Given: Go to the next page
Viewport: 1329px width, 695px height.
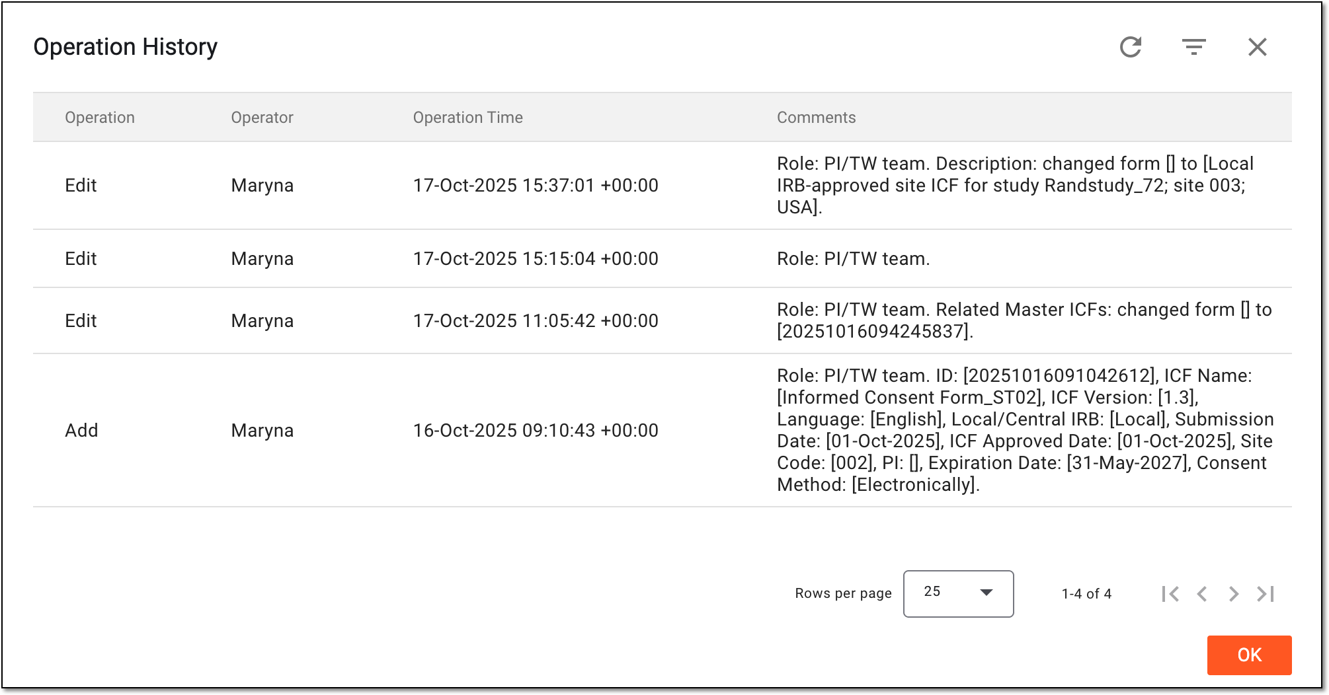Looking at the screenshot, I should (x=1234, y=594).
